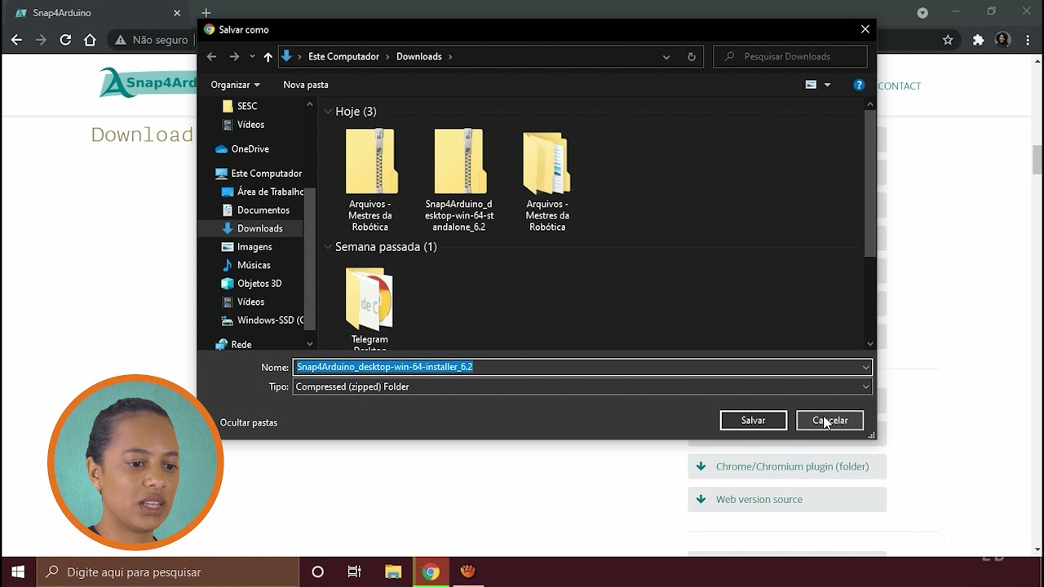The image size is (1044, 587).
Task: Open a new Chrome tab
Action: point(206,13)
